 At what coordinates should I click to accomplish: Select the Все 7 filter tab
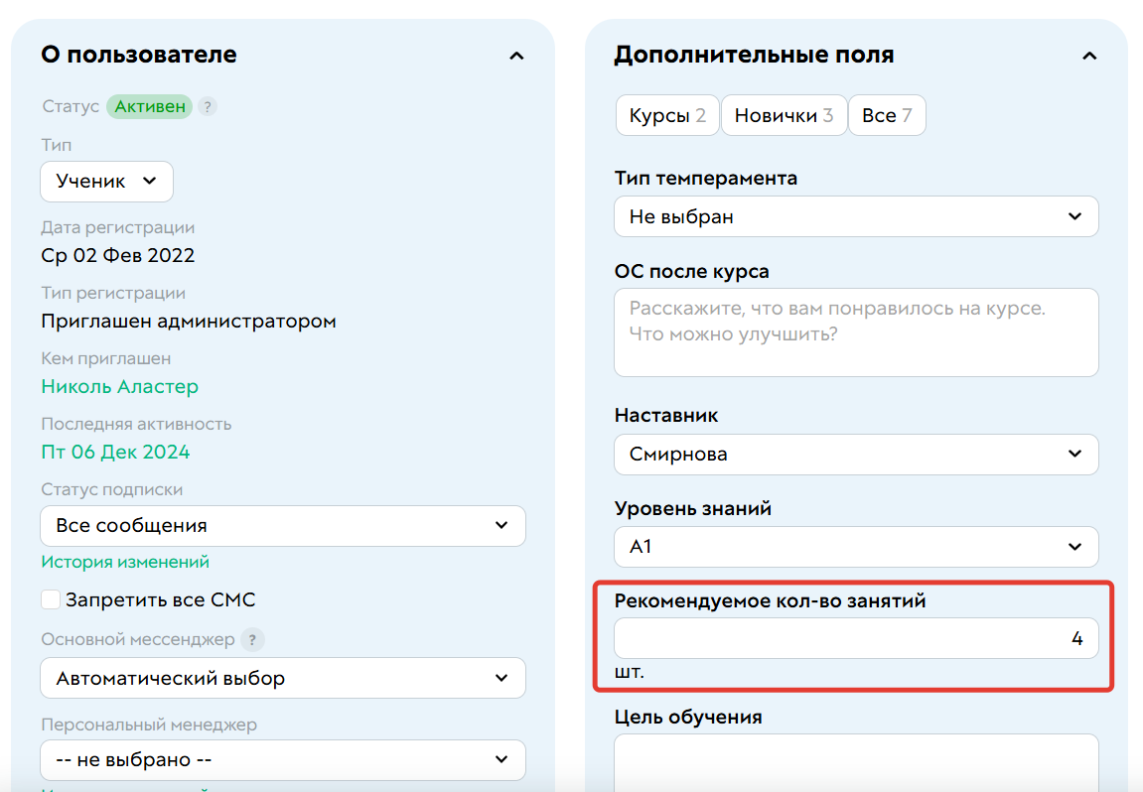(x=887, y=114)
